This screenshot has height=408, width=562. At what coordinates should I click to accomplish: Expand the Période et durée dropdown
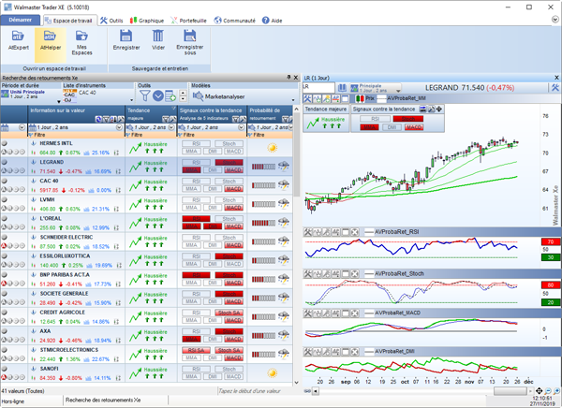pos(59,101)
